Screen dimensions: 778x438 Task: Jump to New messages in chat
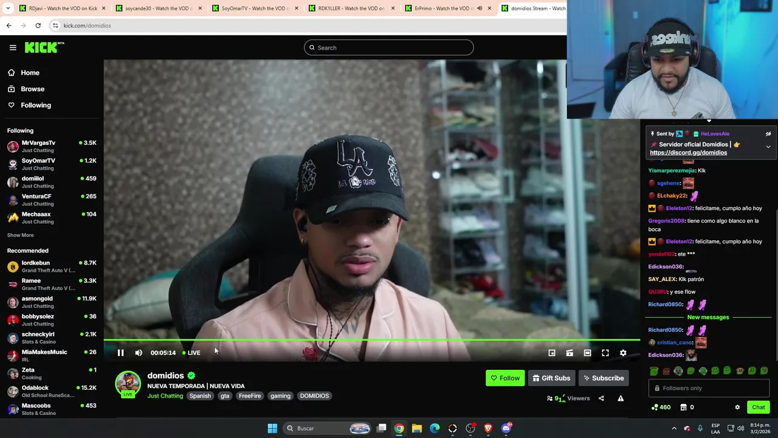coord(708,318)
